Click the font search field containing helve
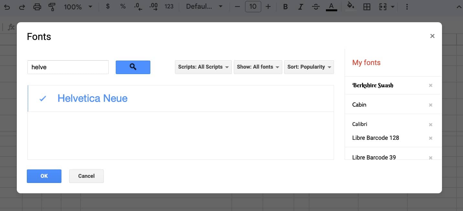The image size is (463, 211). pyautogui.click(x=68, y=67)
